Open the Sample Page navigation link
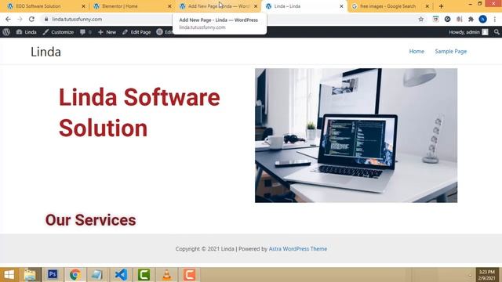The image size is (502, 282). point(451,51)
